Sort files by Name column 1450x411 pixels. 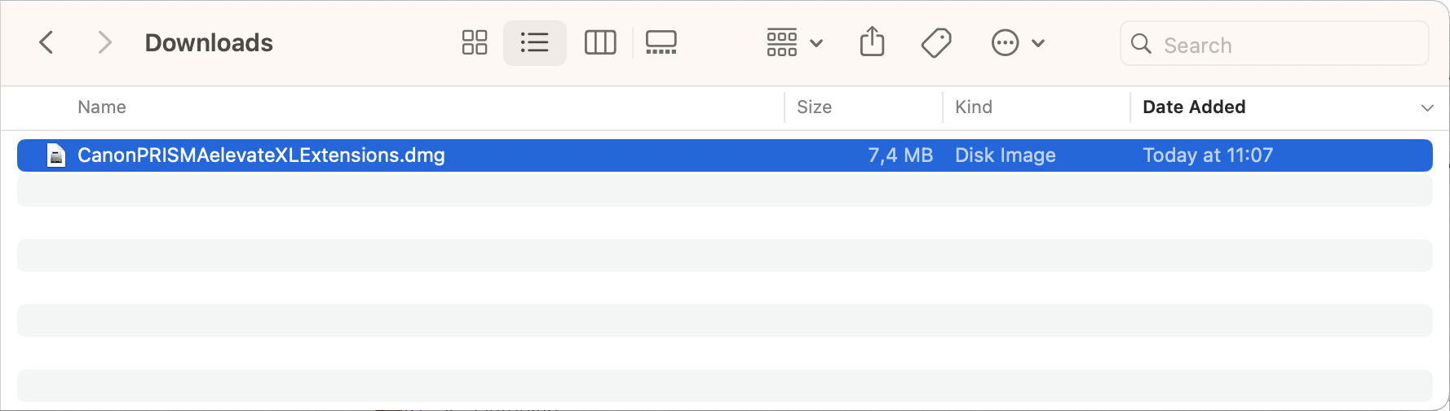[x=102, y=107]
